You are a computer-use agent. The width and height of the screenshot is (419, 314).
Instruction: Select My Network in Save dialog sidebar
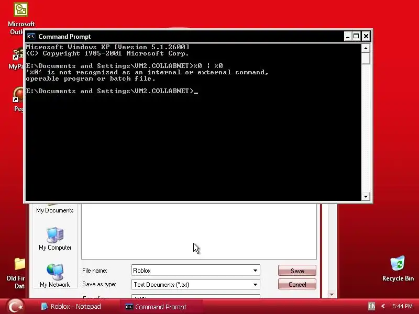55,276
